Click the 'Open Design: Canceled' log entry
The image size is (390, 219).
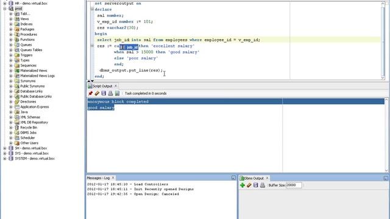click(133, 194)
